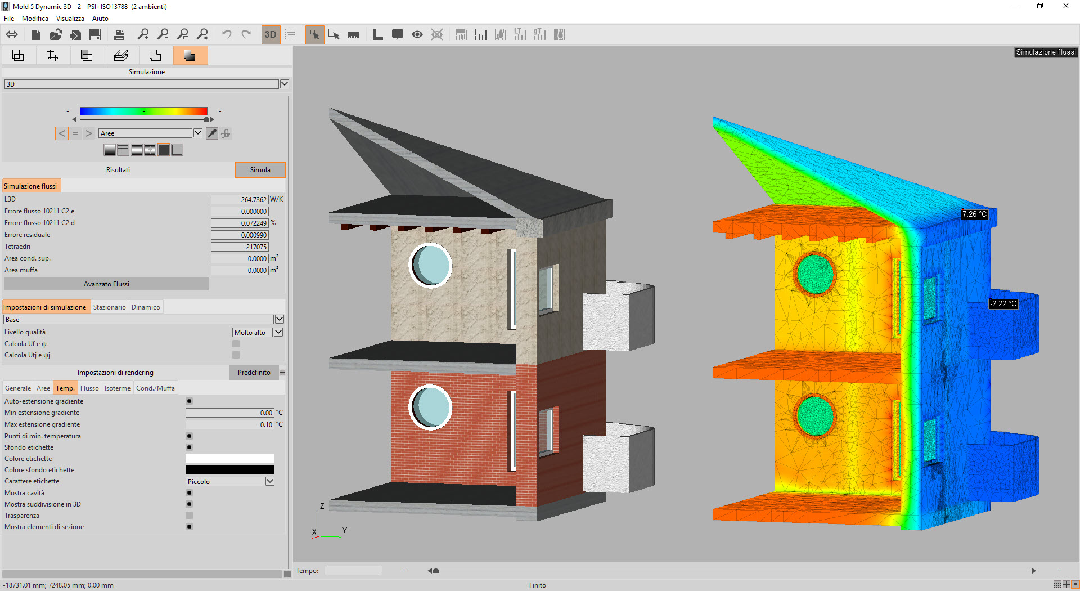1080x591 pixels.
Task: Open the Visualizza menu
Action: click(x=70, y=19)
